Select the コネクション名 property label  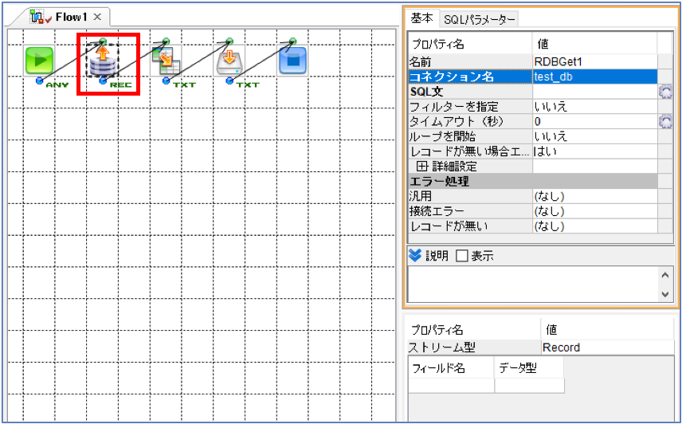coord(470,77)
